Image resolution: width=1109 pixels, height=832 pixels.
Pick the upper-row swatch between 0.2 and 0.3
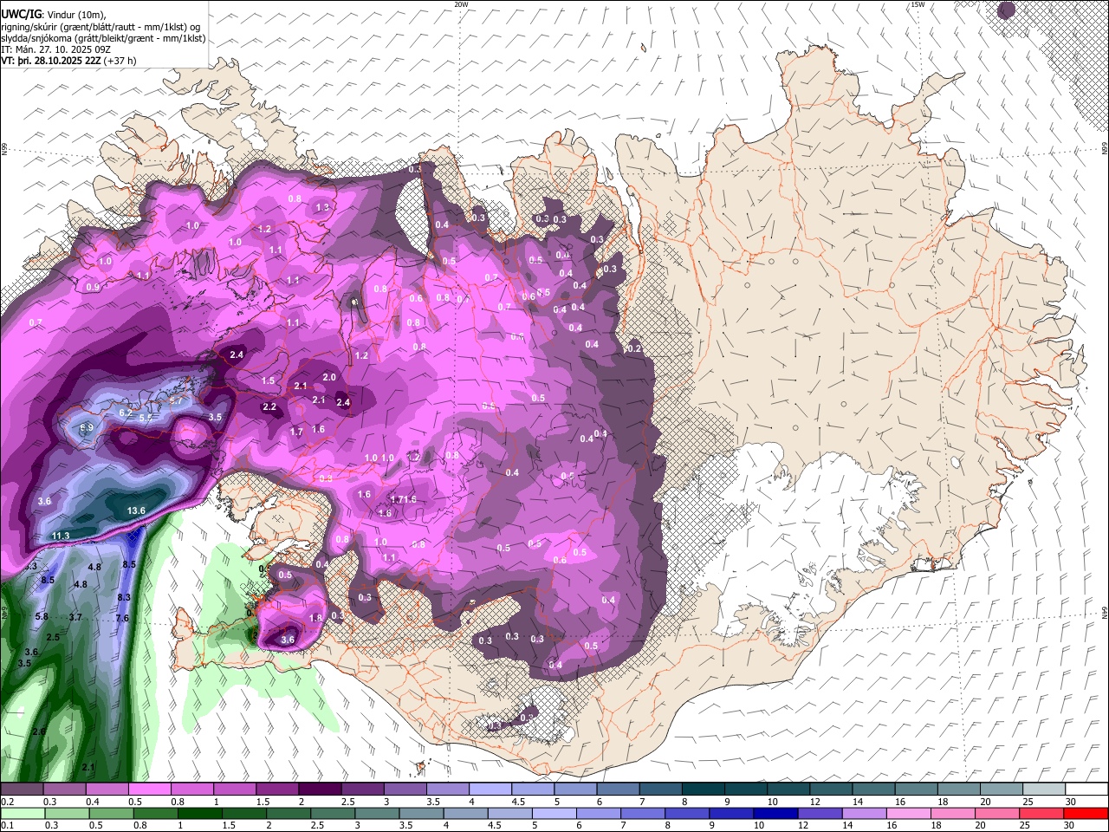(x=22, y=790)
